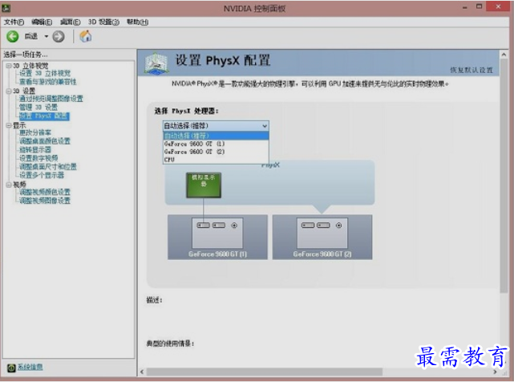Choose 自动选择 (推荐) in dropdown list

click(216, 136)
